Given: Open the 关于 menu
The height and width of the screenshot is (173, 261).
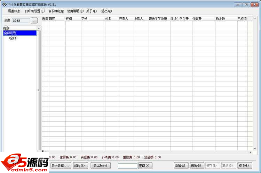Looking at the screenshot, I should (x=92, y=11).
